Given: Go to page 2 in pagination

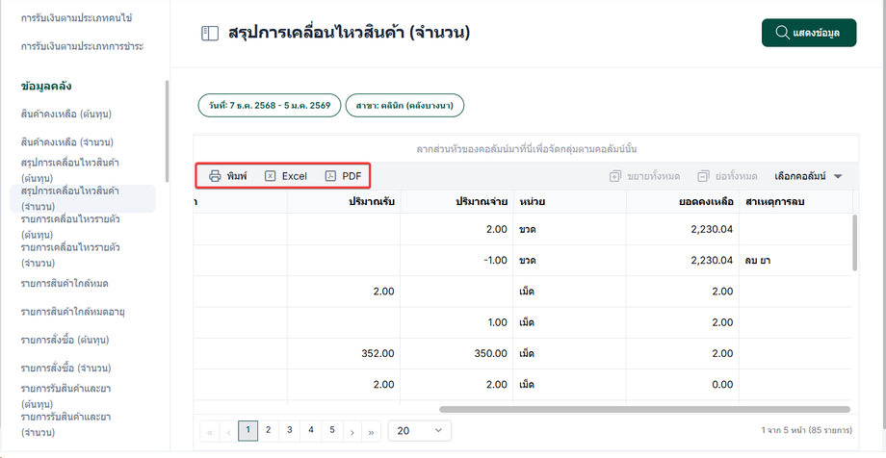Looking at the screenshot, I should coord(269,431).
